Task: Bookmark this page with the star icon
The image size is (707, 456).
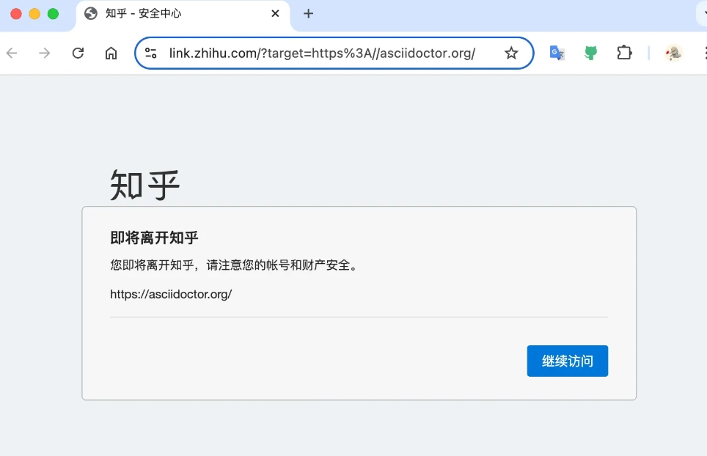Action: (511, 53)
